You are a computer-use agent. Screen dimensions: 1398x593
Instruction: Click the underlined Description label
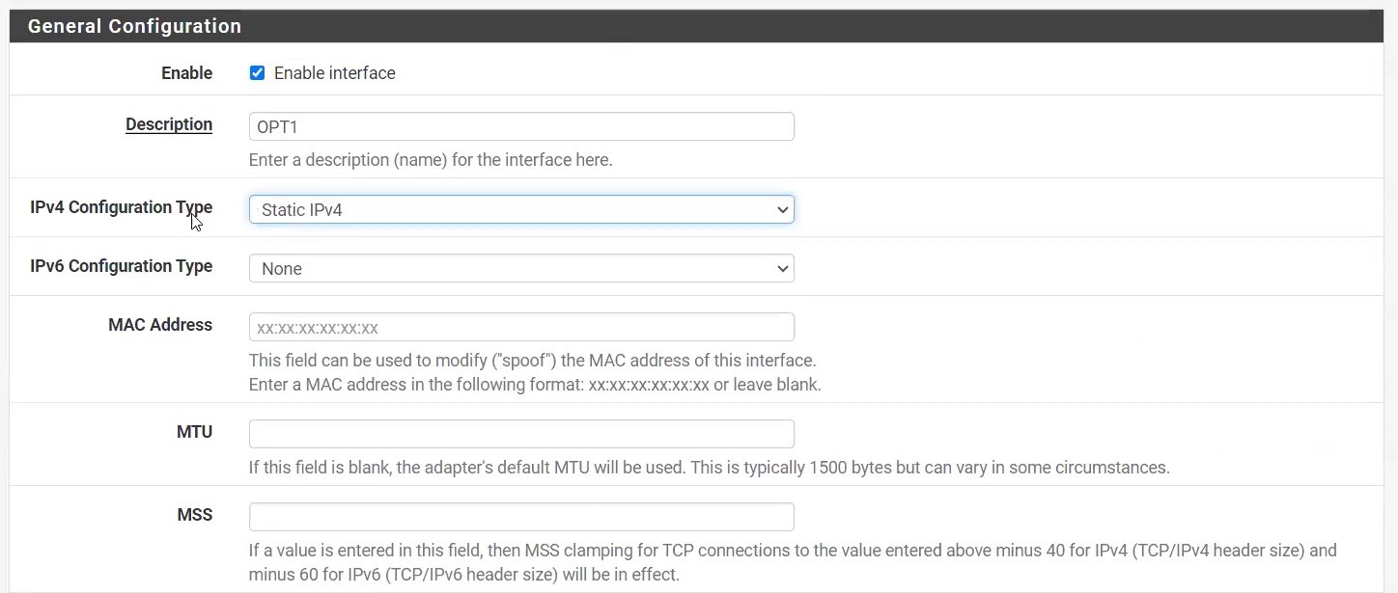click(169, 124)
